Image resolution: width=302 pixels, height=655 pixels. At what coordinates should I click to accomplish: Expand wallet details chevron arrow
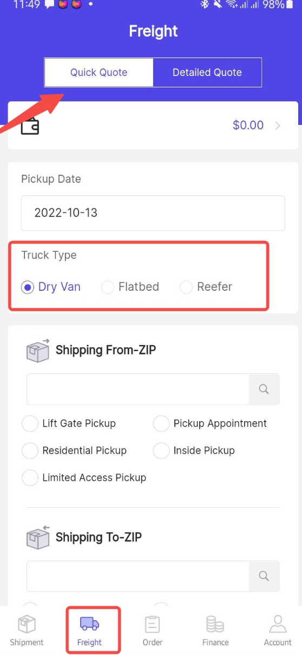278,126
